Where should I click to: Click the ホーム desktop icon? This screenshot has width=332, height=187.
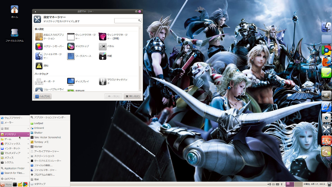[x=14, y=12]
